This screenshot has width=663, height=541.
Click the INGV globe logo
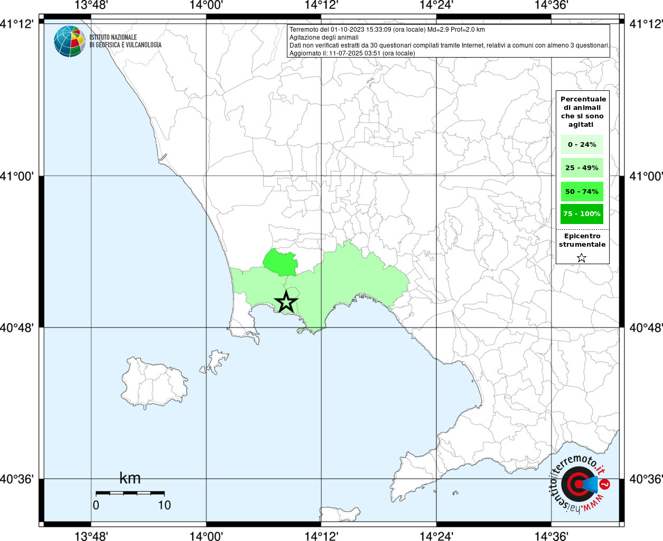pos(69,41)
